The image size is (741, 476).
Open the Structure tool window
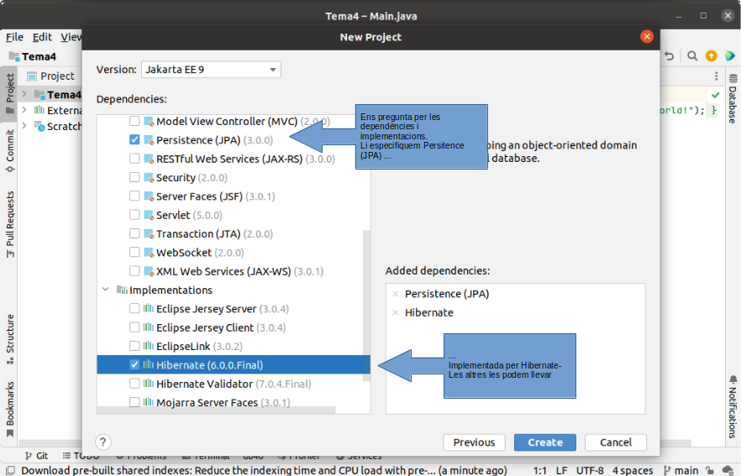(9, 339)
